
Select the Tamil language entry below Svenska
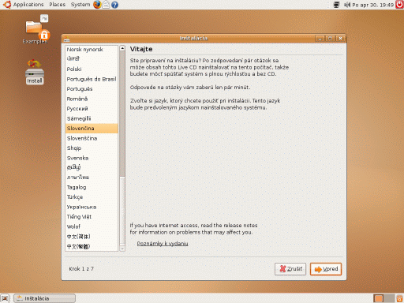tap(92, 167)
